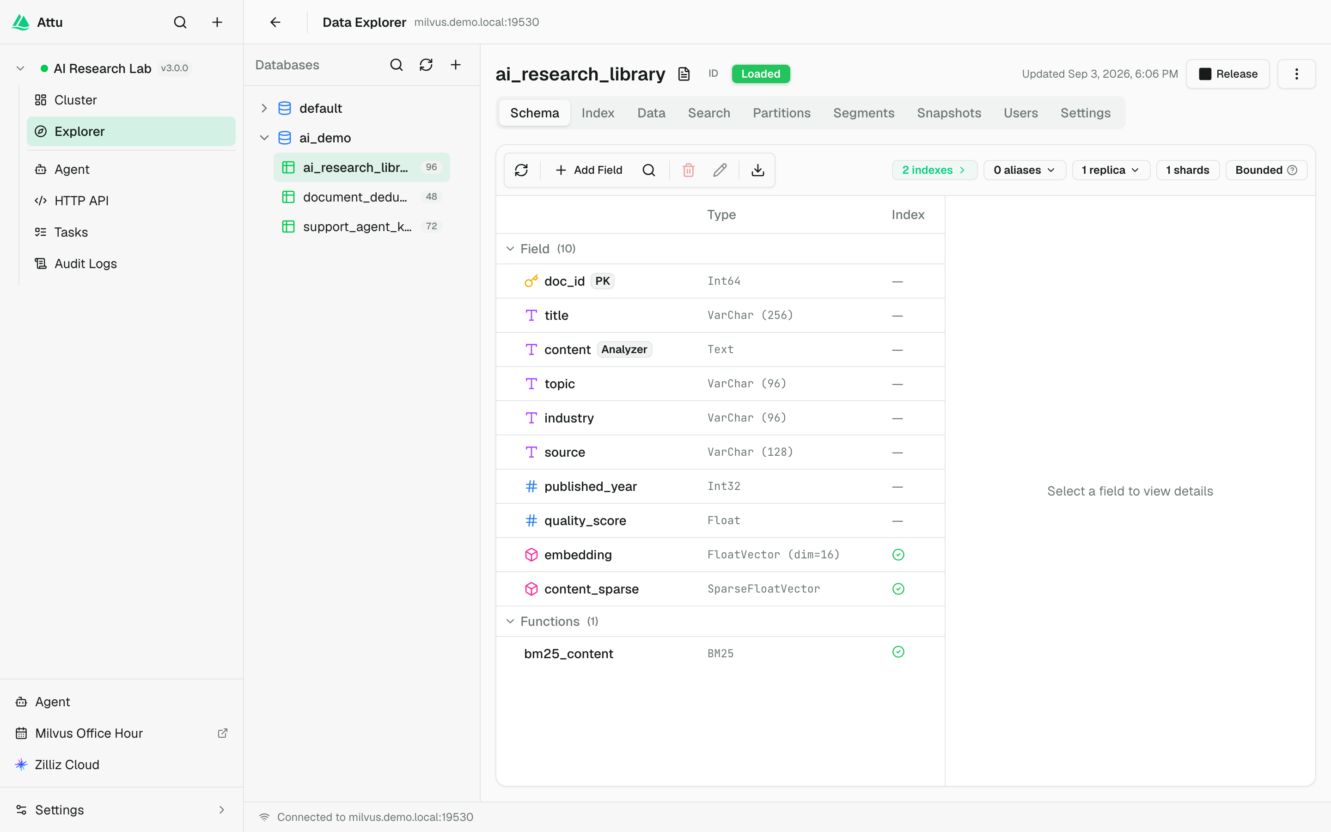Select ai_research_libr... collection

361,167
